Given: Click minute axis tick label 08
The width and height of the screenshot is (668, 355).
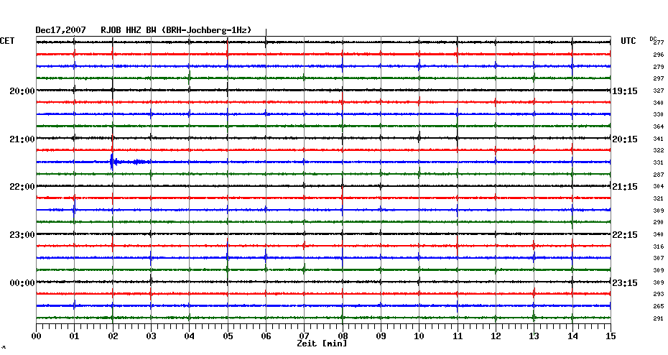Looking at the screenshot, I should 343,336.
